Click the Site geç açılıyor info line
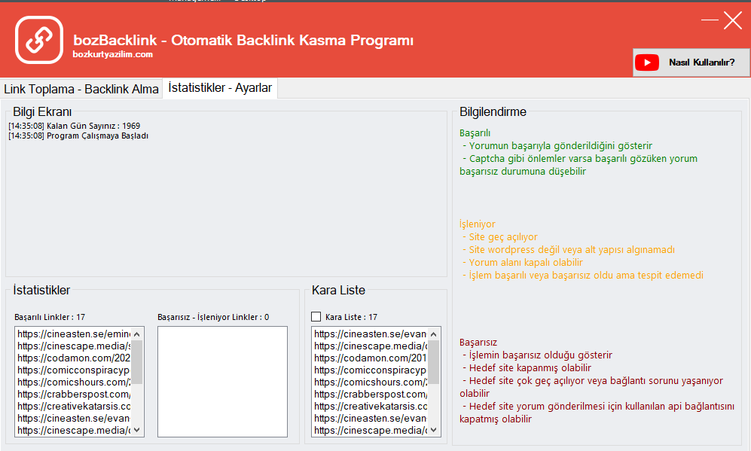 (500, 237)
